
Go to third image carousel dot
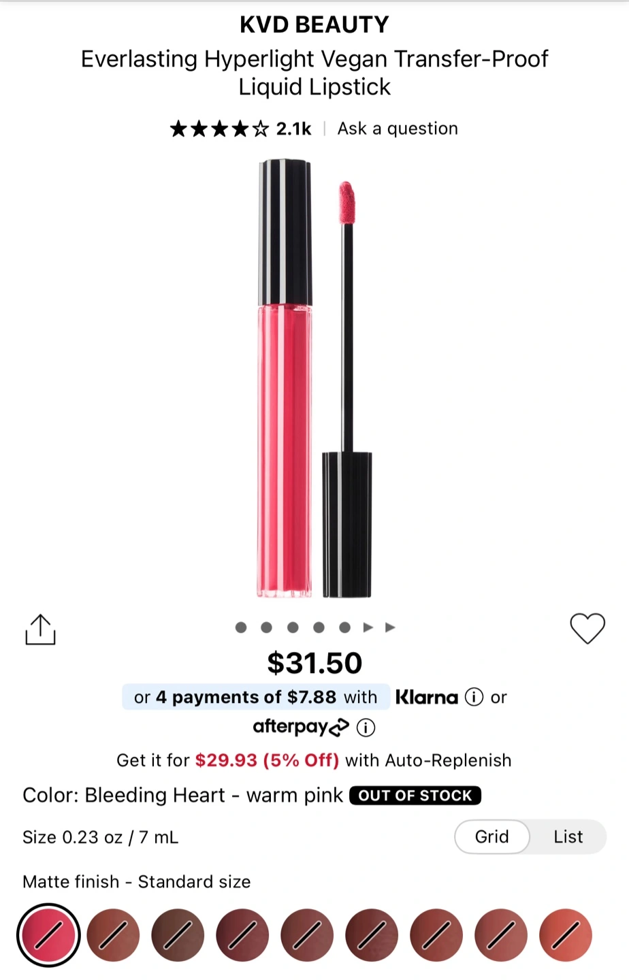[293, 627]
